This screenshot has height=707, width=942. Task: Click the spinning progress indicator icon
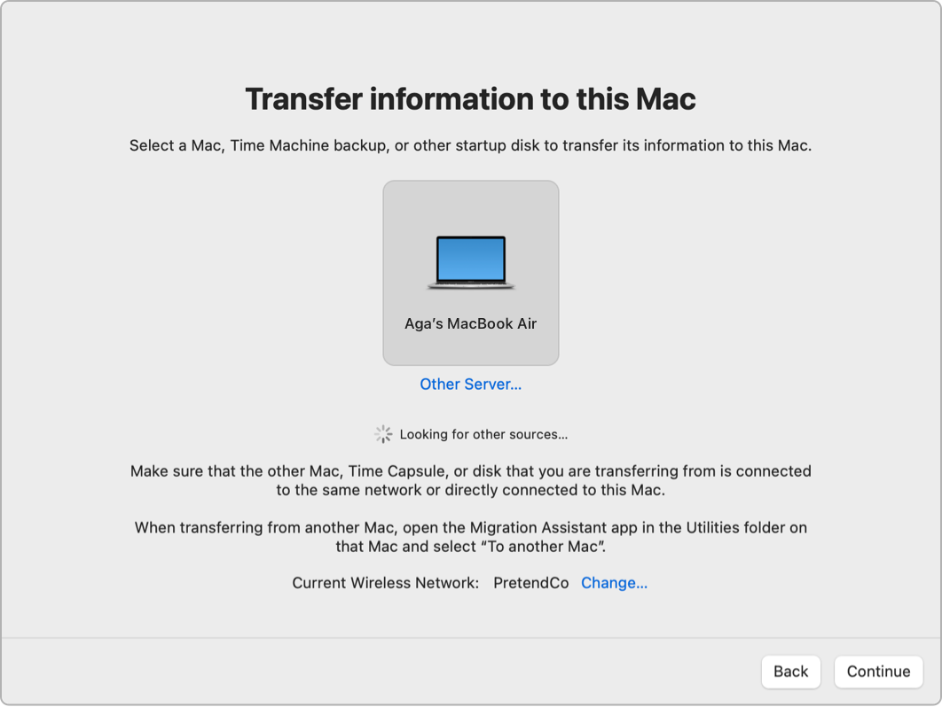tap(383, 434)
